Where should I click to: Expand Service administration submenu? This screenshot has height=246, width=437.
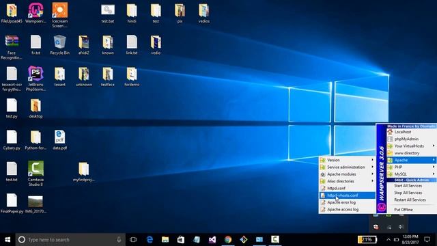point(347,167)
